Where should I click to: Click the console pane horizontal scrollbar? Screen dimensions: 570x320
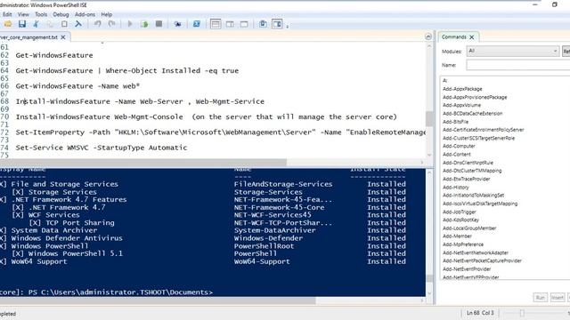pos(159,300)
